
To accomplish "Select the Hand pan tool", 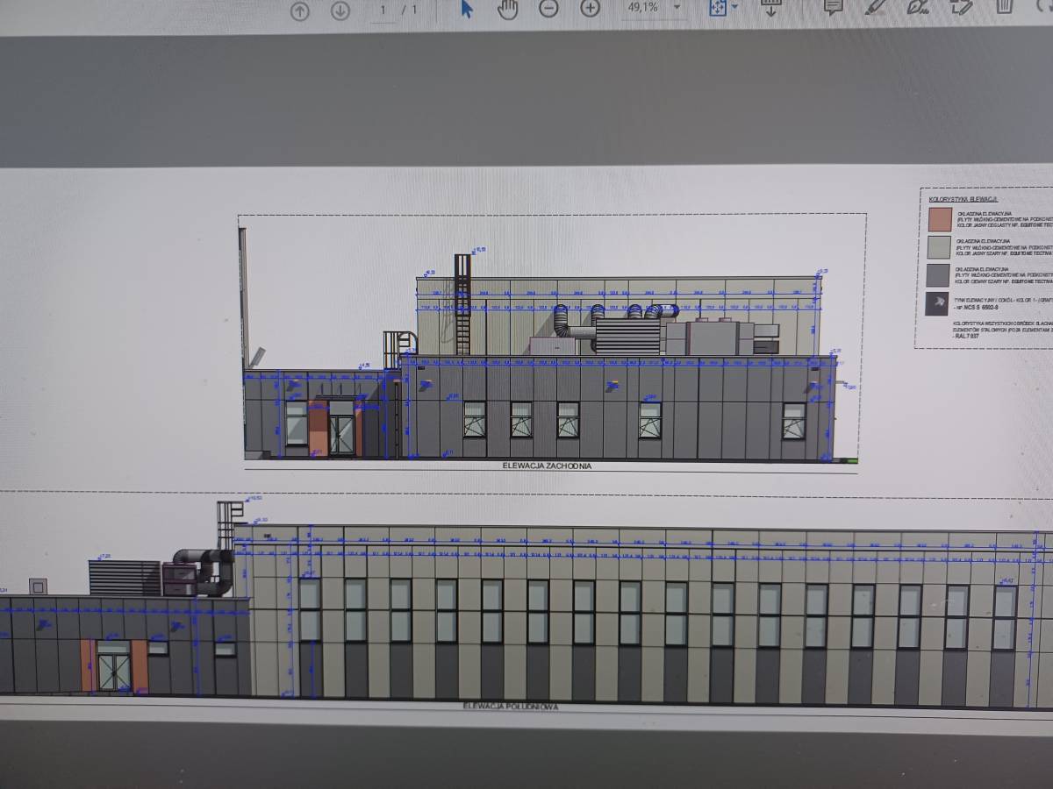I will pos(507,9).
